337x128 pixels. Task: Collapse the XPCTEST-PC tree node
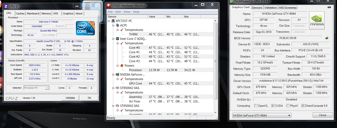click(x=109, y=21)
